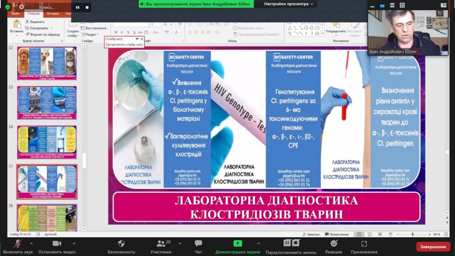The width and height of the screenshot is (455, 256).
Task: Click Создать слайд new slide button
Action: point(73,29)
